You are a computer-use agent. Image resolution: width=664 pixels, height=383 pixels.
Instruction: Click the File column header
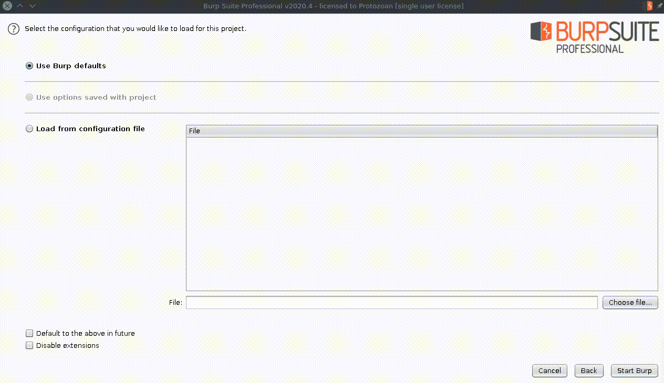pyautogui.click(x=422, y=131)
